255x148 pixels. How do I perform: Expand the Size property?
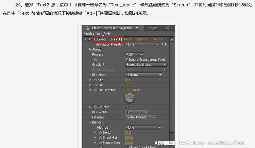[90, 80]
